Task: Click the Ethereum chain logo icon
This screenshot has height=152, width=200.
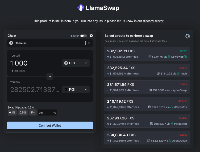Action: click(11, 43)
